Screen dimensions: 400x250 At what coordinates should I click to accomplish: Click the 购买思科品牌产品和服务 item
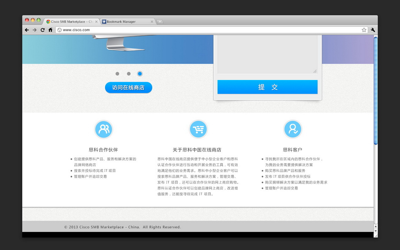coord(285,171)
